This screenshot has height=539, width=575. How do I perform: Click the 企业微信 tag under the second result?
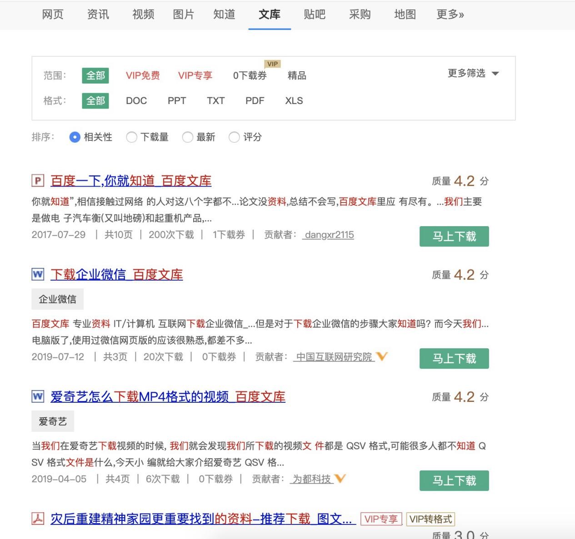pyautogui.click(x=57, y=299)
